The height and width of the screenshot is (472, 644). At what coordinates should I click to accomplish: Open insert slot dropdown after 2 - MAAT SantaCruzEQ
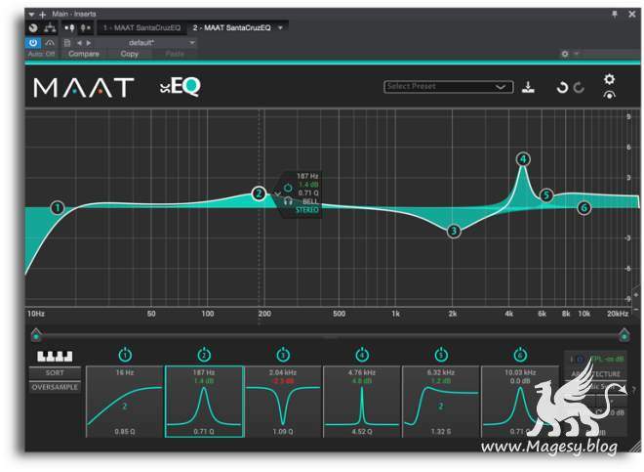pos(280,28)
